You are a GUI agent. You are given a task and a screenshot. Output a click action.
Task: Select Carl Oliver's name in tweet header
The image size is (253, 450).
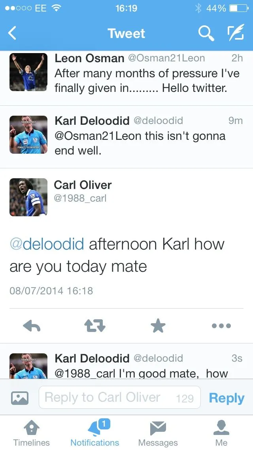pyautogui.click(x=83, y=185)
